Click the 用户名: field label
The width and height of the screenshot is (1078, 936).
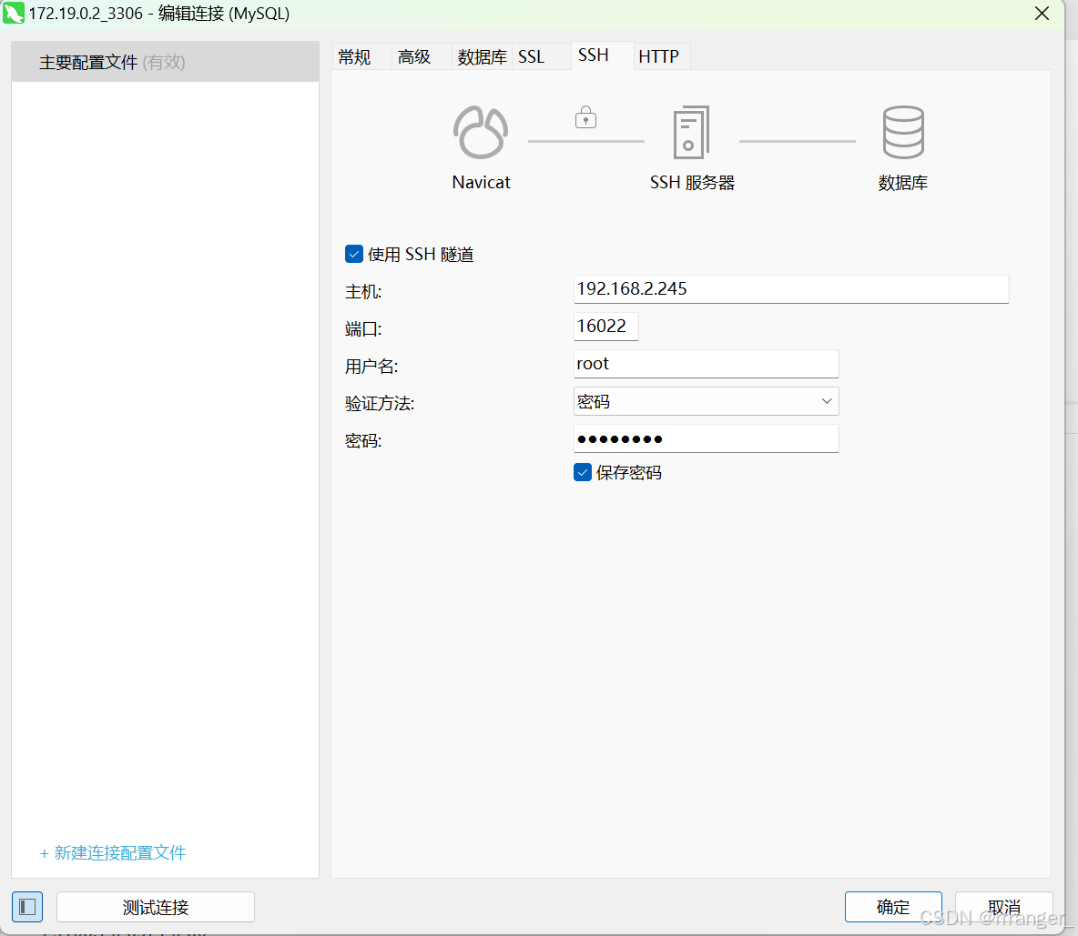(371, 367)
